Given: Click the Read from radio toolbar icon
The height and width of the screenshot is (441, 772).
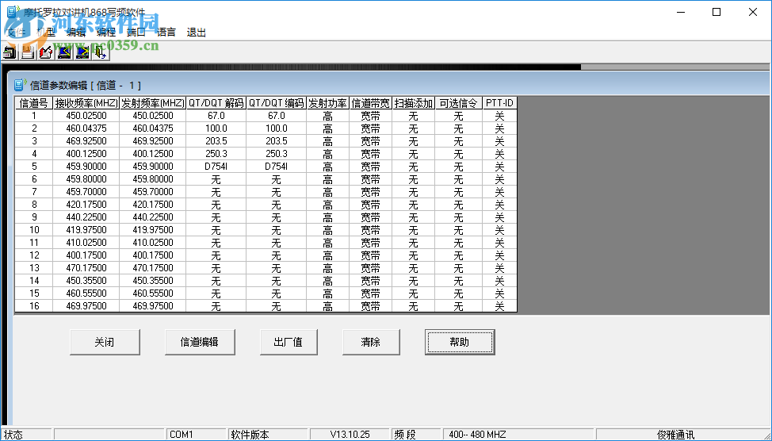Looking at the screenshot, I should [x=64, y=52].
